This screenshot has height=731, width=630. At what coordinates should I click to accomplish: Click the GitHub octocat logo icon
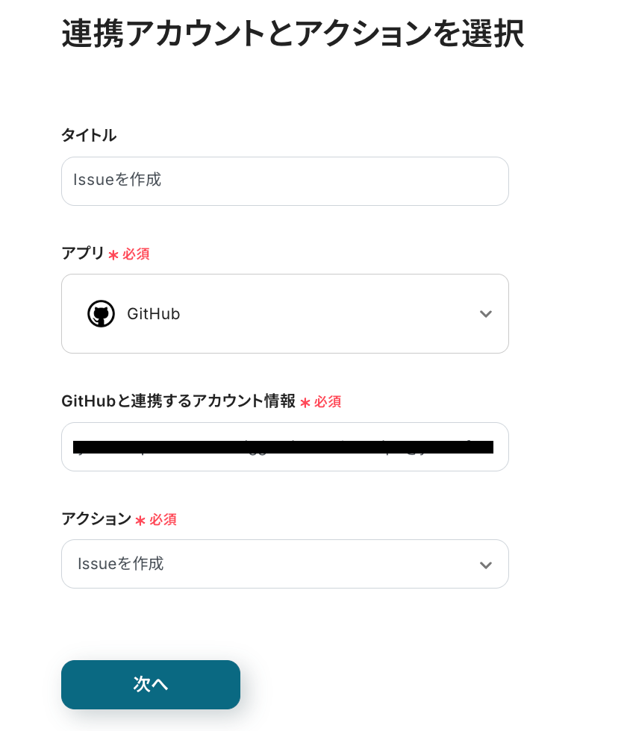point(101,314)
